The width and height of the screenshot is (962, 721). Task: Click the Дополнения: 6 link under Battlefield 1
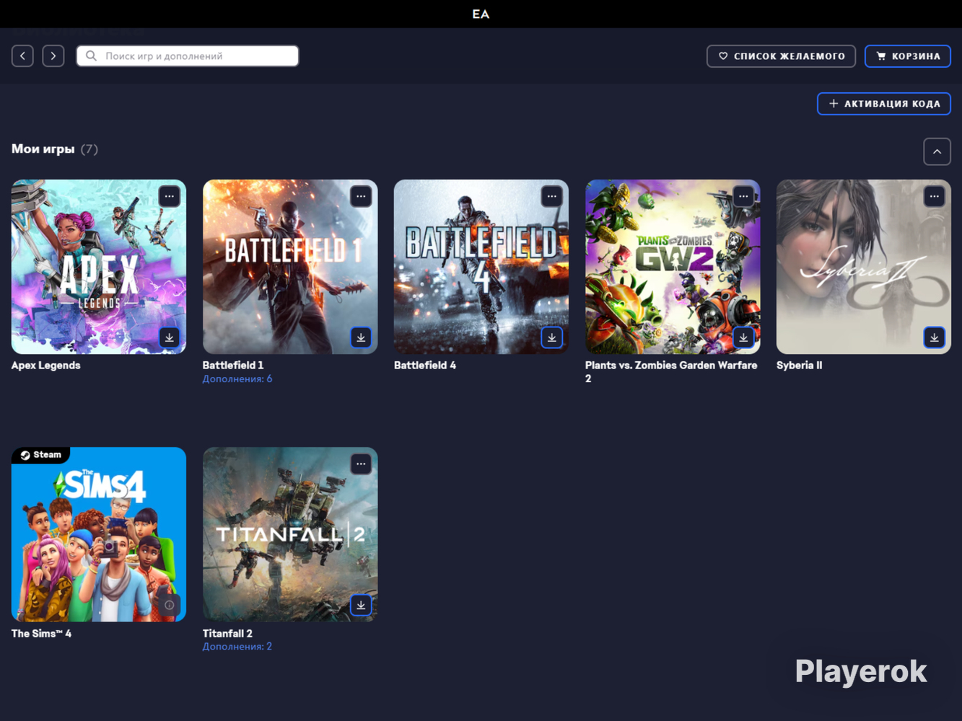237,379
